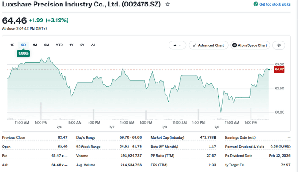
Task: Click the Earnings Date (est.) label
Action: coord(240,137)
